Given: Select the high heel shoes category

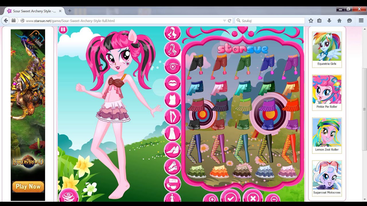Looking at the screenshot, I should [x=172, y=150].
